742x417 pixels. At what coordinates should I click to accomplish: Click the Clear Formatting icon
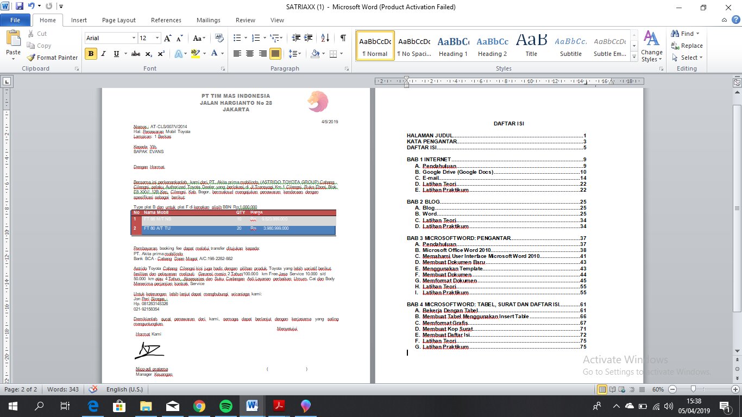(x=219, y=38)
